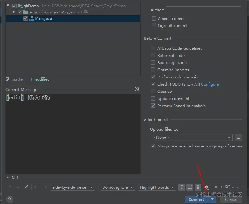Click the Cancel button
The width and height of the screenshot is (249, 204).
pos(231,199)
